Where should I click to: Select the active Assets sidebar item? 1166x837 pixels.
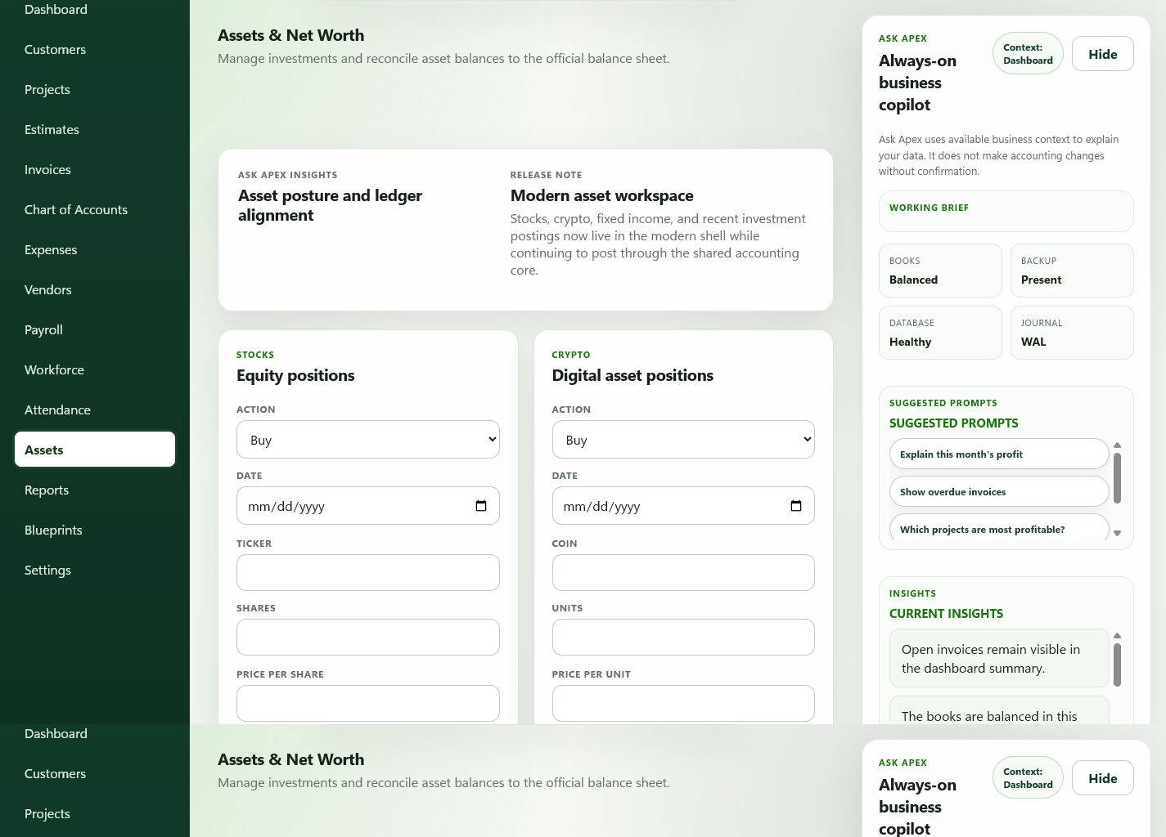(x=95, y=450)
